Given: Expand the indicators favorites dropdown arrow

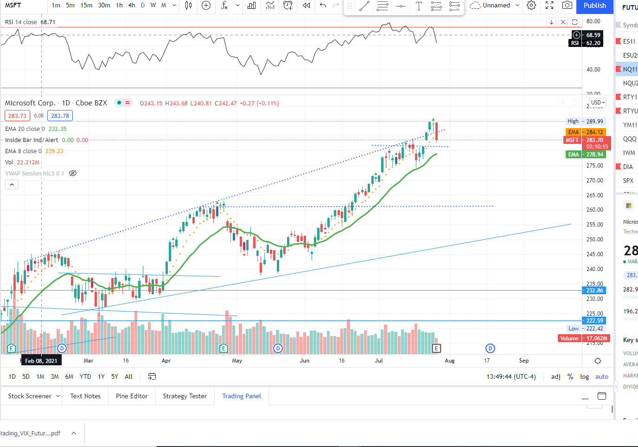Looking at the screenshot, I should coord(238,6).
